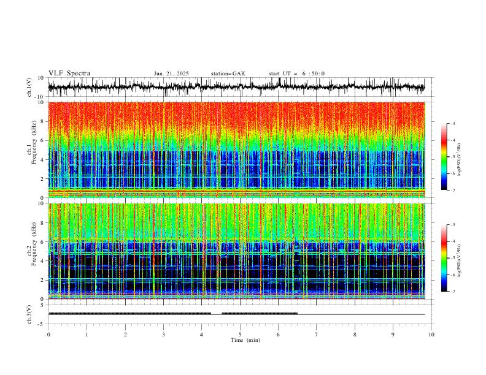
Task: Click the "ch.1(V)" waveform axis label
Action: pos(29,87)
